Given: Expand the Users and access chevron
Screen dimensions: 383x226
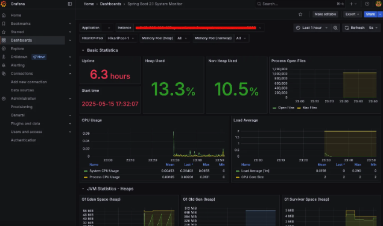Looking at the screenshot, I should (70, 132).
